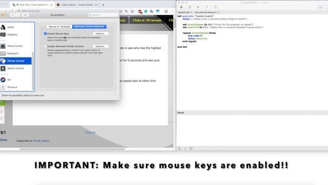This screenshot has height=185, width=328.
Task: Click the browser horizontal scrollbar
Action: pos(72,149)
